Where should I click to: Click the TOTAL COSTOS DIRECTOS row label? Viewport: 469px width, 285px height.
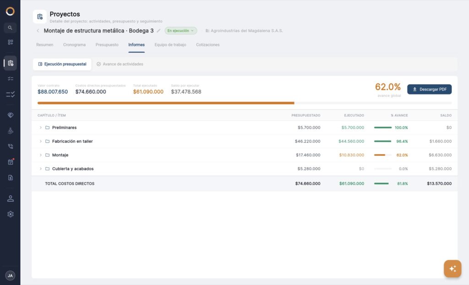point(70,184)
